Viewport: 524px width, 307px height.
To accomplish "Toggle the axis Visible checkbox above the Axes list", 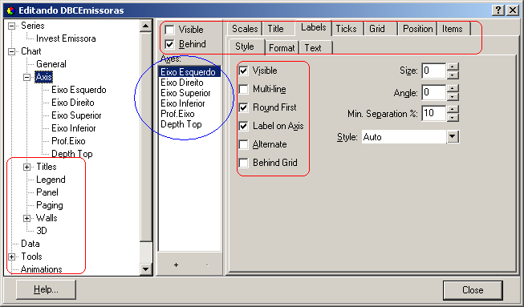I will click(x=170, y=30).
